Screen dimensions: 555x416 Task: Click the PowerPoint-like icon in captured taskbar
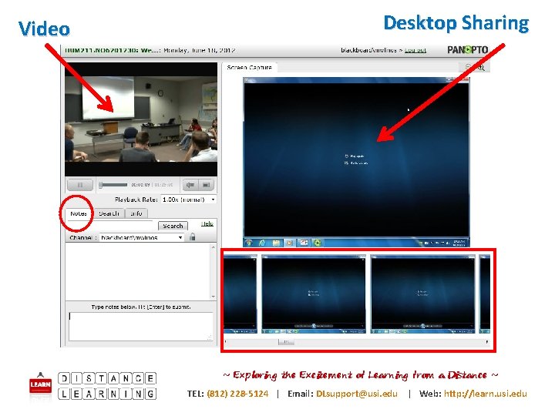click(304, 243)
